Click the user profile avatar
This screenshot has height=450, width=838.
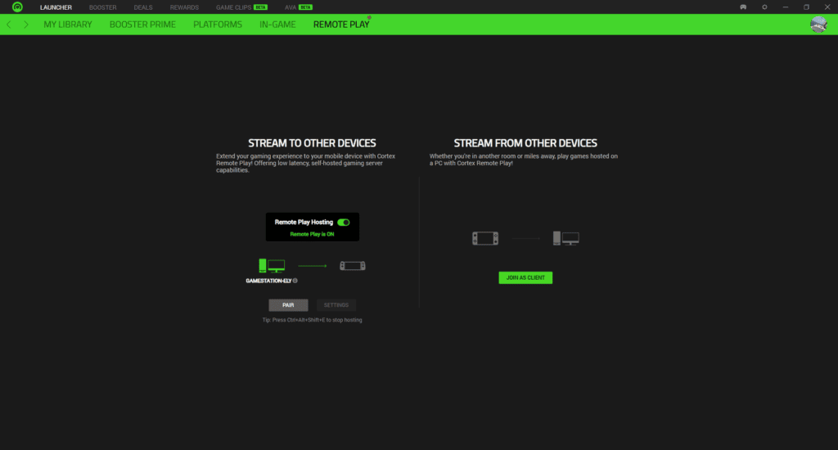(818, 25)
